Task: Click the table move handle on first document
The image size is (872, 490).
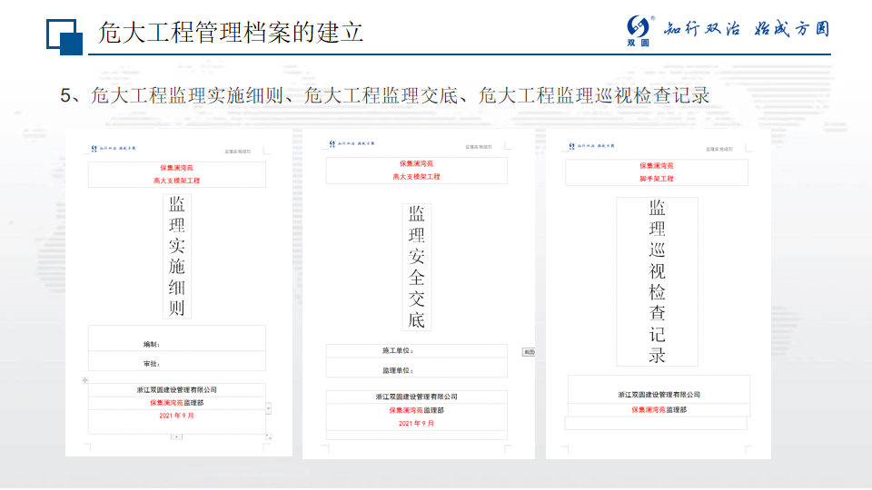Action: coord(84,379)
